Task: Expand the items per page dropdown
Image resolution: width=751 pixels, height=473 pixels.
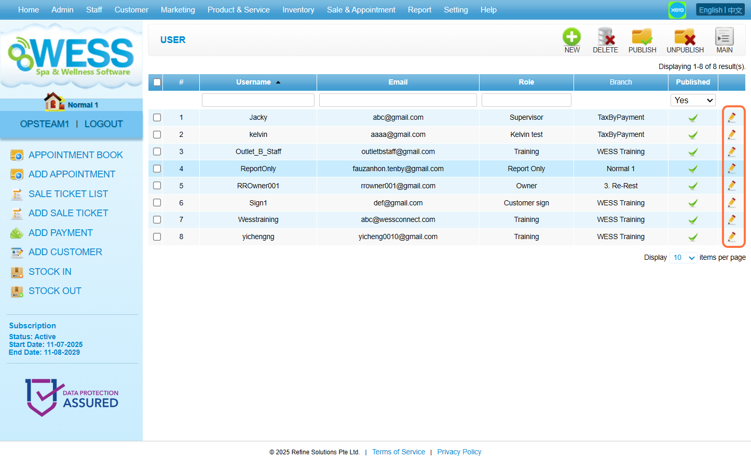Action: (683, 258)
